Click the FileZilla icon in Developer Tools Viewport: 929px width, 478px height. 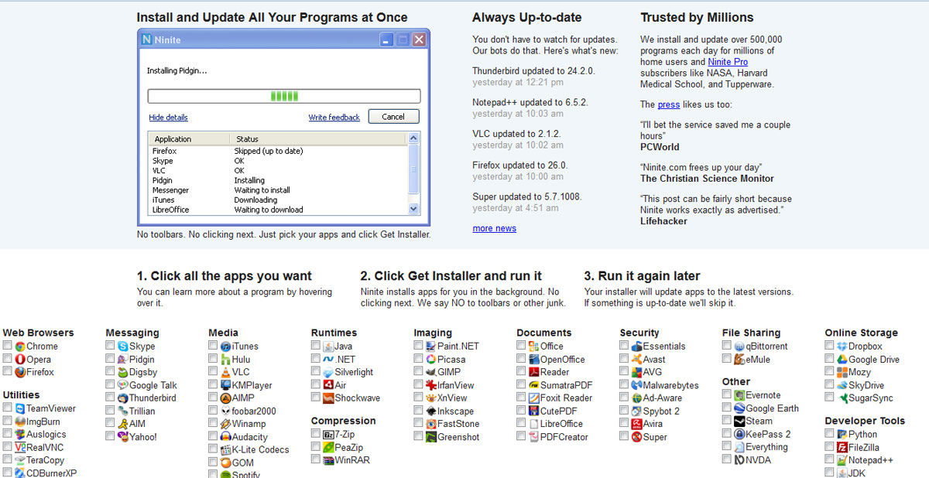pos(842,447)
